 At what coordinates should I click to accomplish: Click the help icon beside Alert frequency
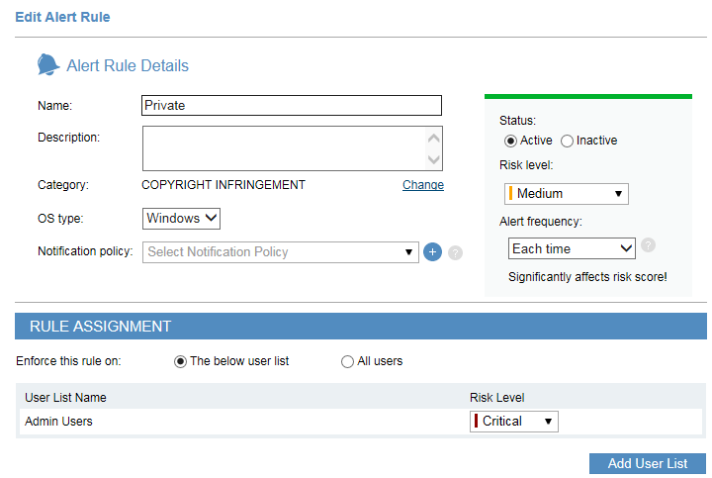(648, 245)
